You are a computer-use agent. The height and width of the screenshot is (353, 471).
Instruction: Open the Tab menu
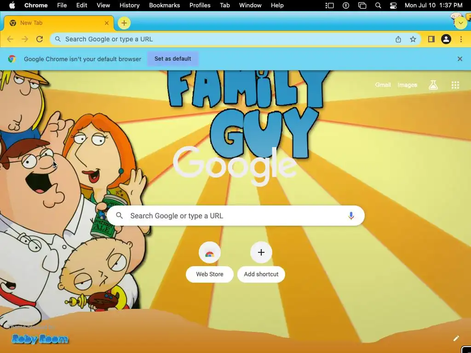tap(224, 6)
